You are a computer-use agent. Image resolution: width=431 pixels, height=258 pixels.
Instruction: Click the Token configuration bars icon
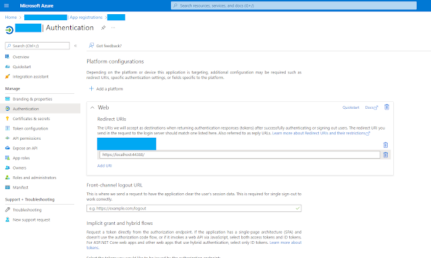click(x=7, y=128)
